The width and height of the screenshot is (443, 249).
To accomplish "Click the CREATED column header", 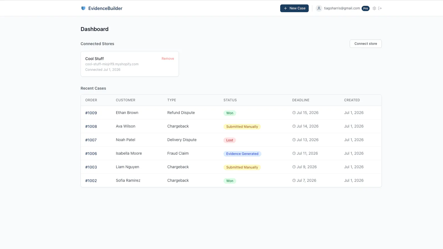I will click(352, 100).
